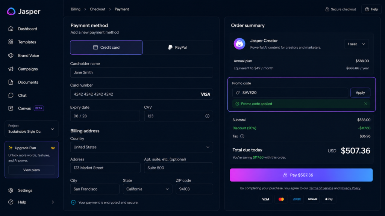
Task: Dismiss the Promo code applied message
Action: [x=365, y=104]
